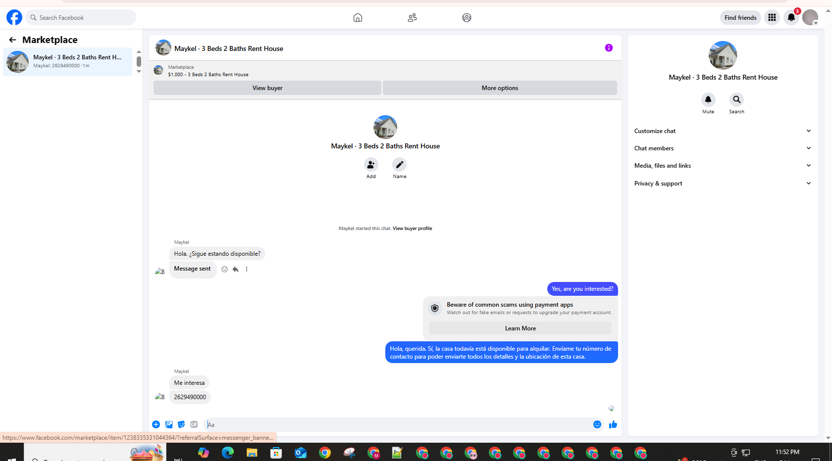Viewport: 832px width, 461px height.
Task: Open the Friends icon in top navigation
Action: tap(412, 18)
